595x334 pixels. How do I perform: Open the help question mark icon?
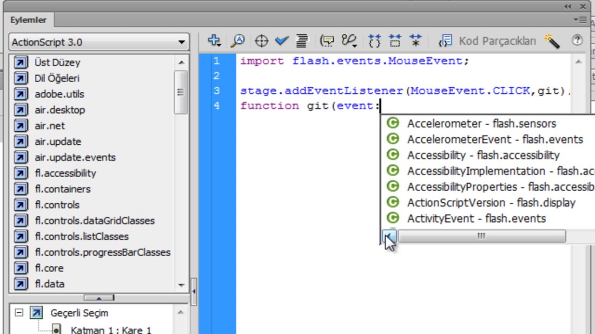(x=577, y=40)
